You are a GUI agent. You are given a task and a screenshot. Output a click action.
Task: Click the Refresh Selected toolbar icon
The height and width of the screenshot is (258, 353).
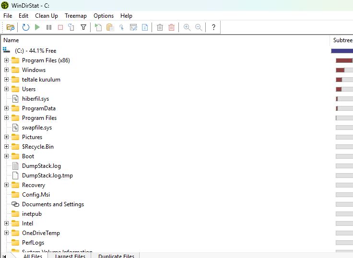(71, 27)
